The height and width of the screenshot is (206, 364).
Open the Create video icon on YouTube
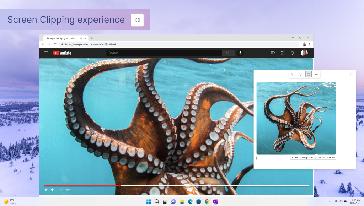click(x=273, y=53)
